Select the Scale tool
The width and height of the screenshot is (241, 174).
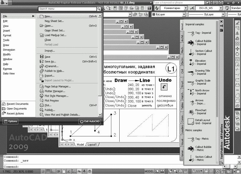pos(237,59)
